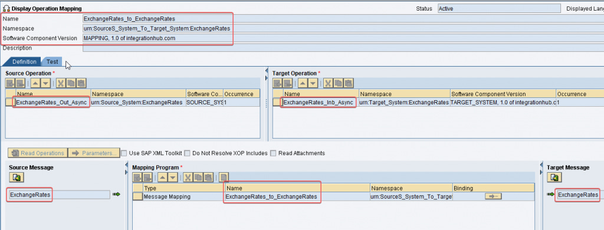Click ExchangeRates_Inb_Async cell in Target Operation
Image resolution: width=604 pixels, height=230 pixels.
[320, 103]
